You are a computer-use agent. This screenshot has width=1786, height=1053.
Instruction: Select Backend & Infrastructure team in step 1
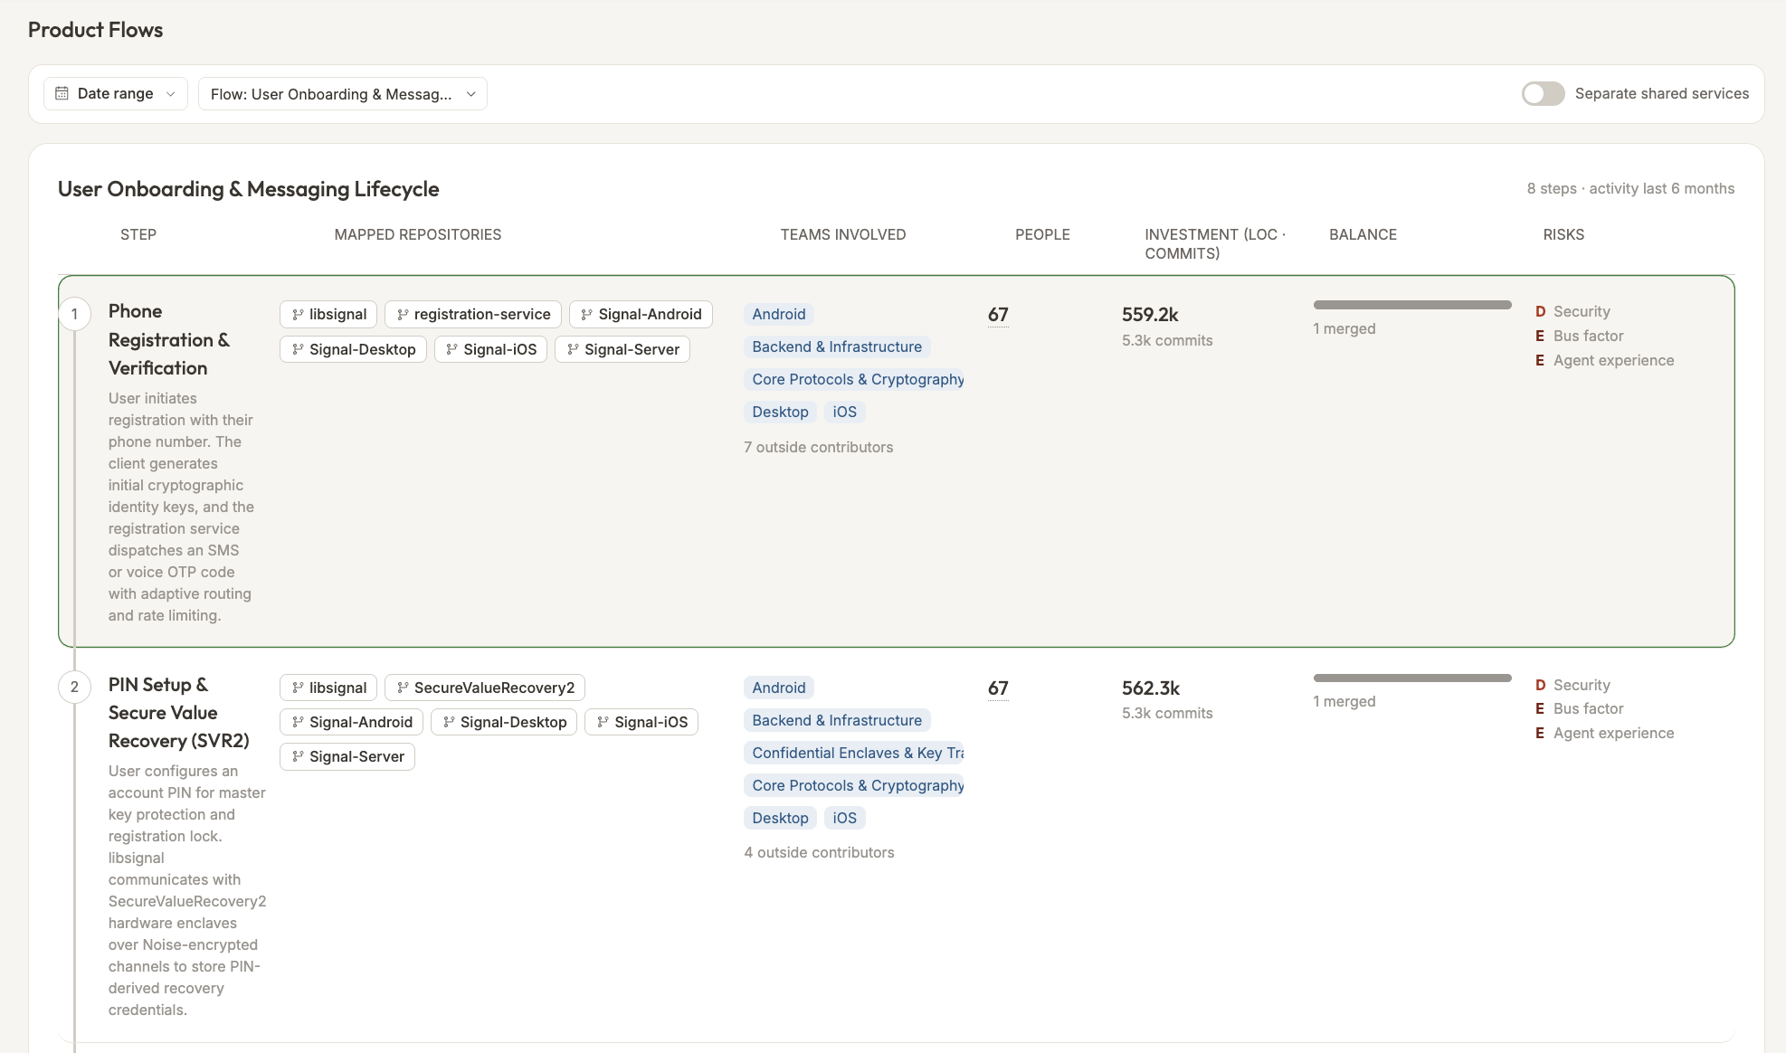click(x=837, y=346)
